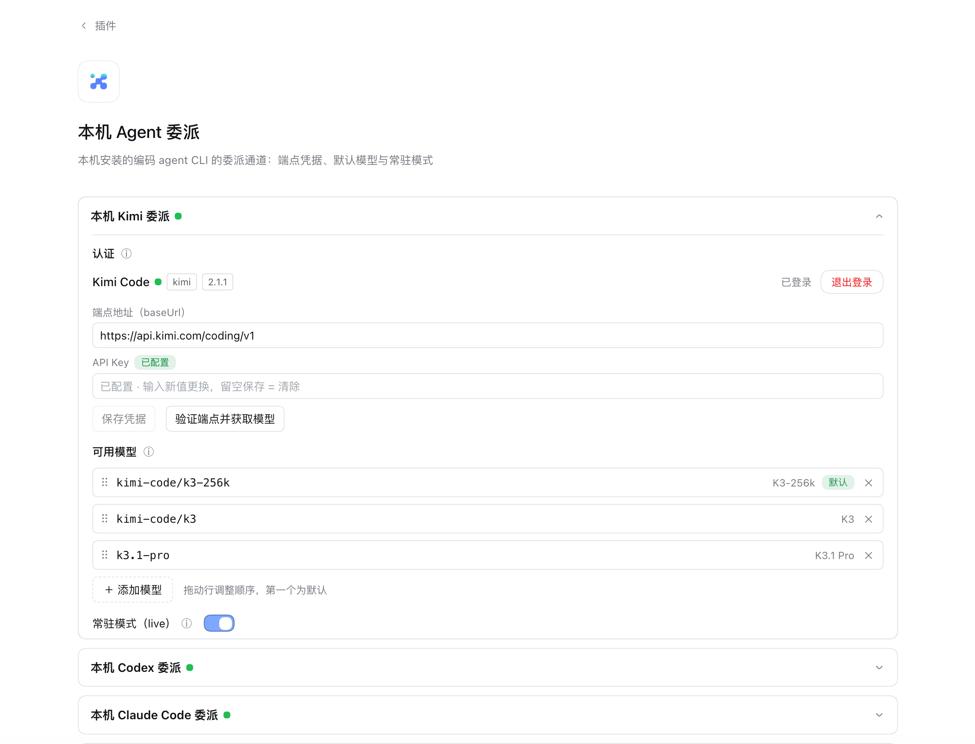The image size is (975, 744).
Task: Click the 已配置 badge beside API Key
Action: [x=155, y=363]
